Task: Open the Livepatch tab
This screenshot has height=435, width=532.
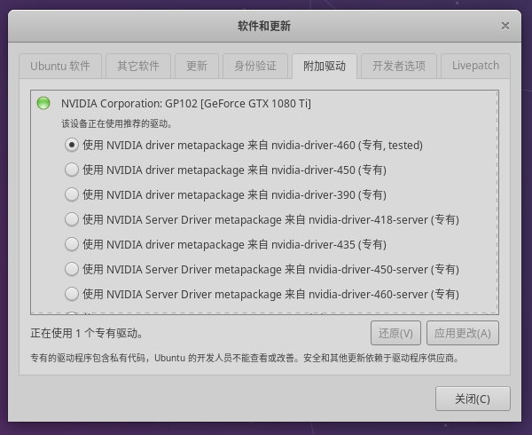Action: pos(475,66)
